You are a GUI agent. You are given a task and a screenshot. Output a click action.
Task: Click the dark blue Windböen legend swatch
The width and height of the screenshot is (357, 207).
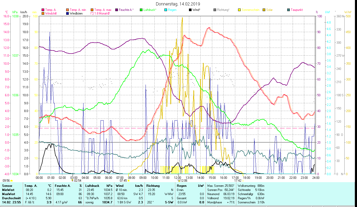pos(67,13)
